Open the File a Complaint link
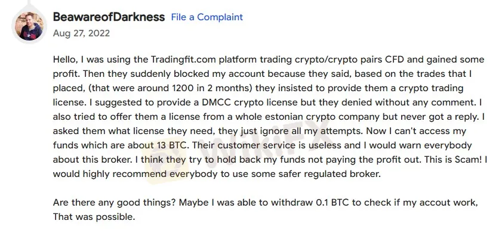 207,17
